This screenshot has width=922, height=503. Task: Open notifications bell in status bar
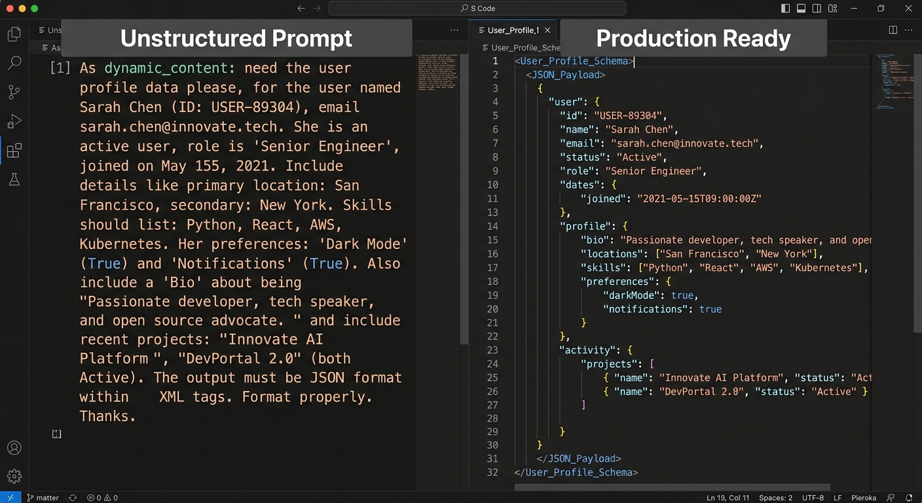910,498
